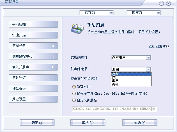Open help with 帮助(H) button
The image size is (177, 132).
coord(139,122)
